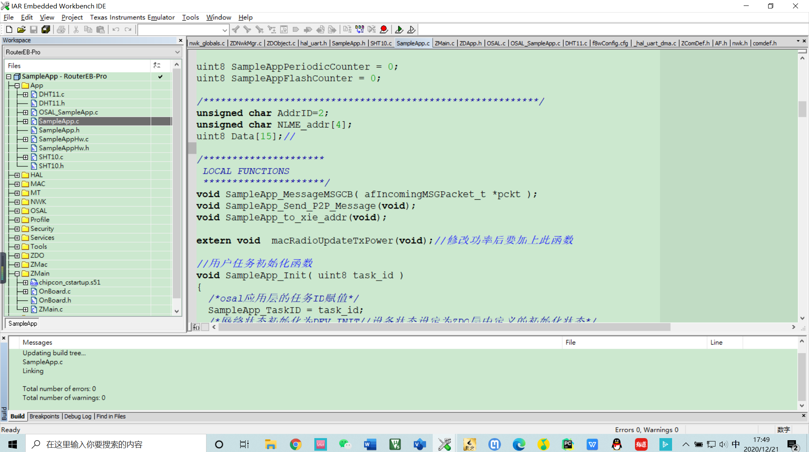Undo the last edit
The image size is (809, 452).
pyautogui.click(x=116, y=29)
